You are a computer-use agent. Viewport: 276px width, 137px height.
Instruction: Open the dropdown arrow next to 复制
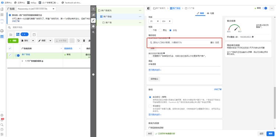click(33, 41)
